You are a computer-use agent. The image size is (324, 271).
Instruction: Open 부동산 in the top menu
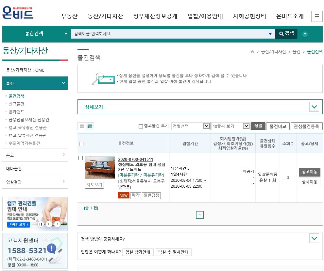click(69, 16)
